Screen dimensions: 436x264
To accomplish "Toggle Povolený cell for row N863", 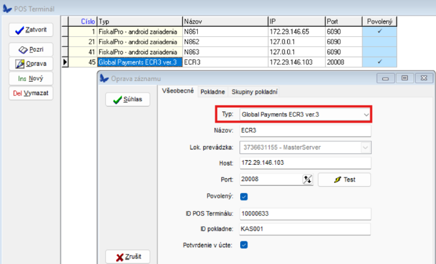I will pos(380,52).
